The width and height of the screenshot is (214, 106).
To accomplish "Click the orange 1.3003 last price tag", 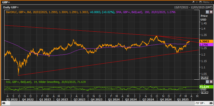I will point(206,41).
